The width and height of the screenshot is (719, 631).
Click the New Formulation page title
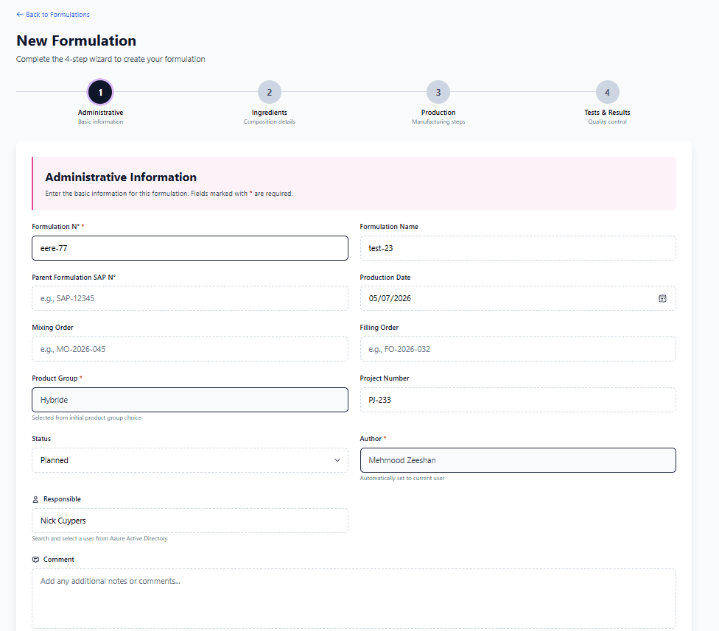pyautogui.click(x=76, y=40)
